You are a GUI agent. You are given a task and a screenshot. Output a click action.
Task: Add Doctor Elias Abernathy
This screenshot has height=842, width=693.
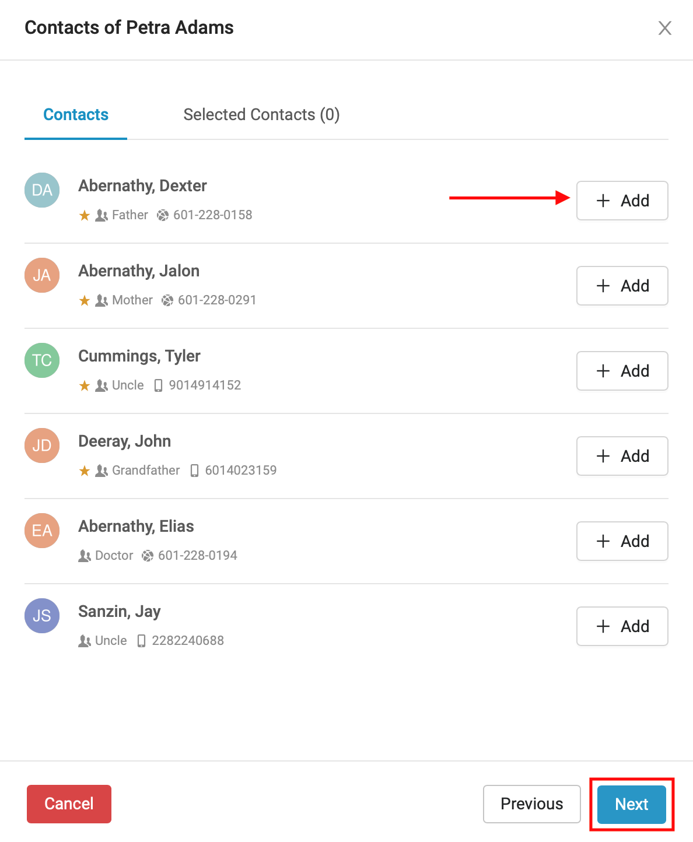pyautogui.click(x=622, y=541)
